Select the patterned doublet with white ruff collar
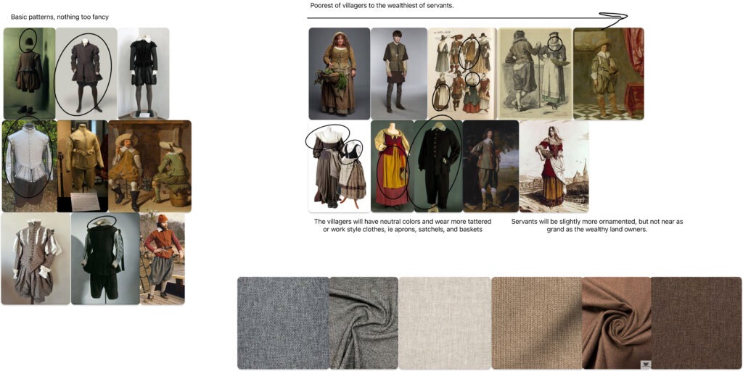This screenshot has width=743, height=371. pyautogui.click(x=36, y=259)
